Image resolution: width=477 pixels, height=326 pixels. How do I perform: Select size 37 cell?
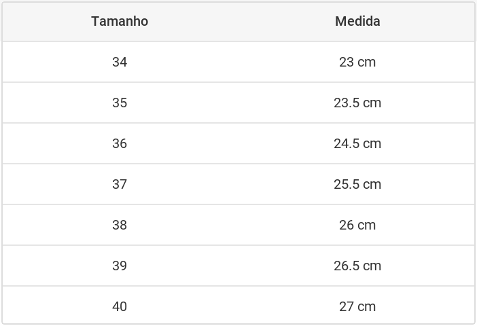(x=120, y=184)
